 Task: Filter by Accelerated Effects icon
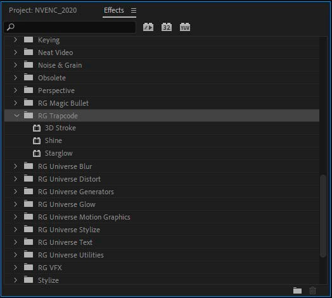[148, 27]
